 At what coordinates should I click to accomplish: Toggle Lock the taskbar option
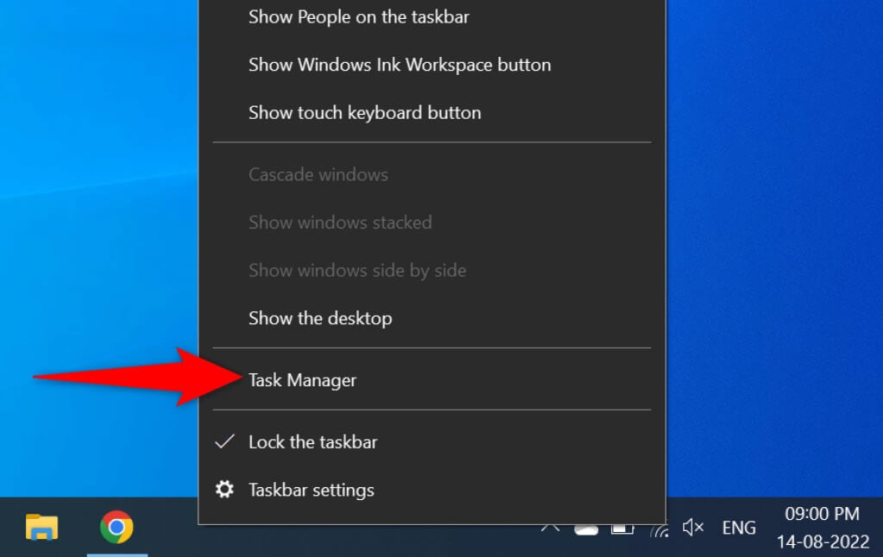[x=312, y=442]
